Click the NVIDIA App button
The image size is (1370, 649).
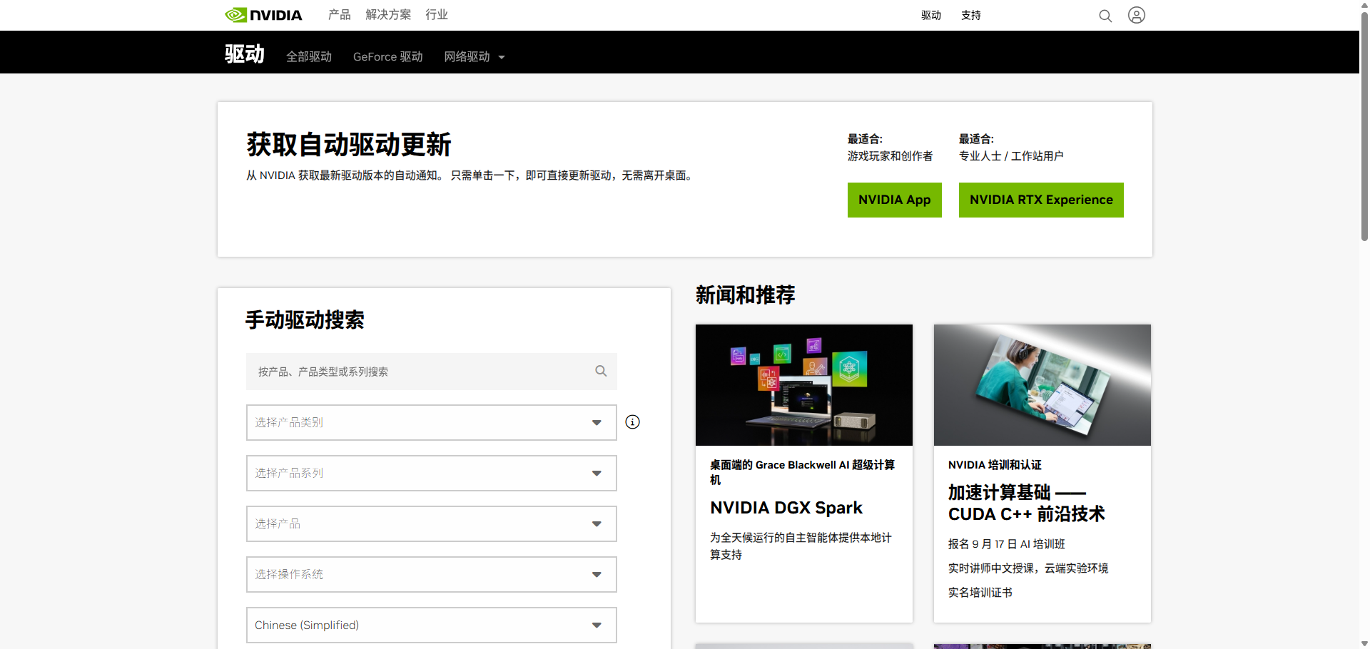[895, 200]
